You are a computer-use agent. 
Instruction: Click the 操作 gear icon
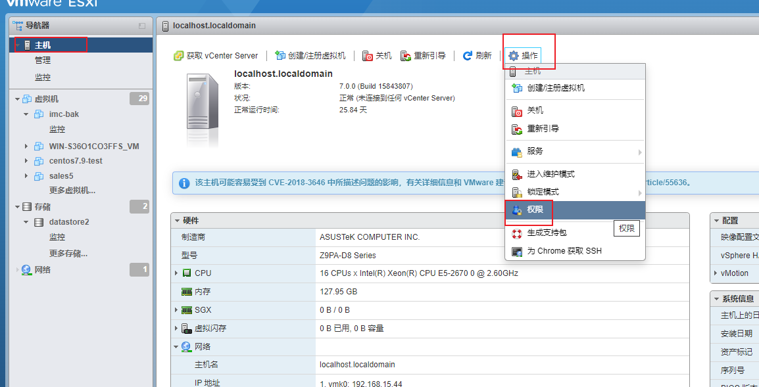coord(514,56)
